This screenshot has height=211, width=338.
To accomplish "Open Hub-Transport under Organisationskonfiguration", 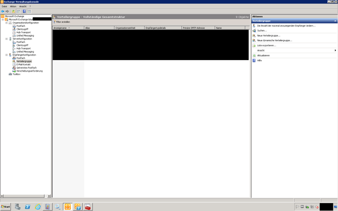I will click(23, 33).
